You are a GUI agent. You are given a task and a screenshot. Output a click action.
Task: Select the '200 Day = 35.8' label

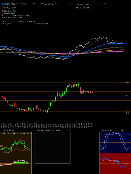[10, 11]
